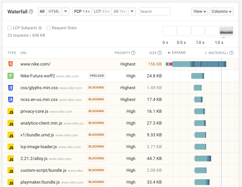242x187 pixels.
Task: Click the last filmstrip thumbnail with content
Action: (x=226, y=31)
